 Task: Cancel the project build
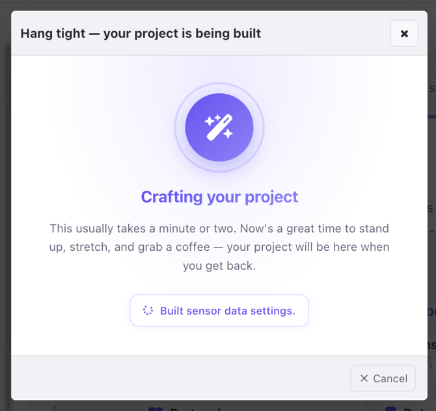coord(383,378)
